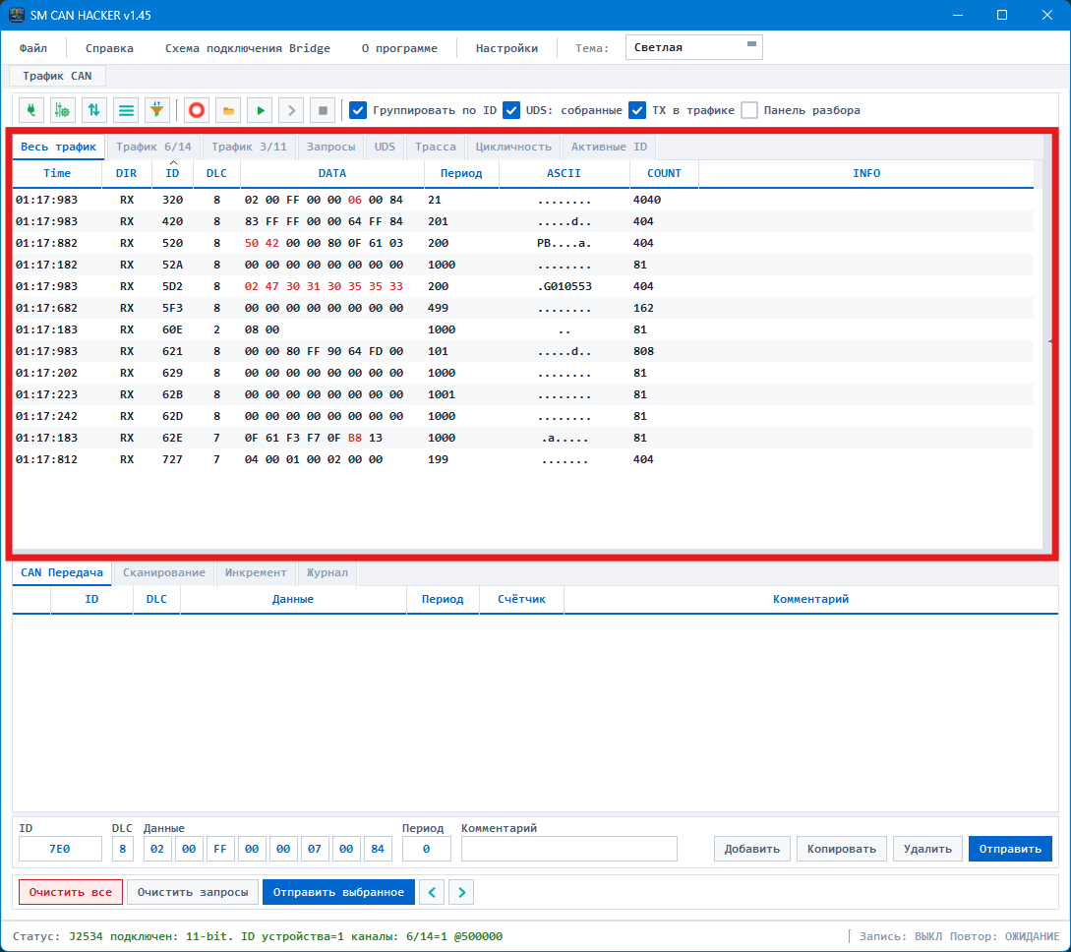
Task: Click the green play triangle icon
Action: pyautogui.click(x=261, y=110)
